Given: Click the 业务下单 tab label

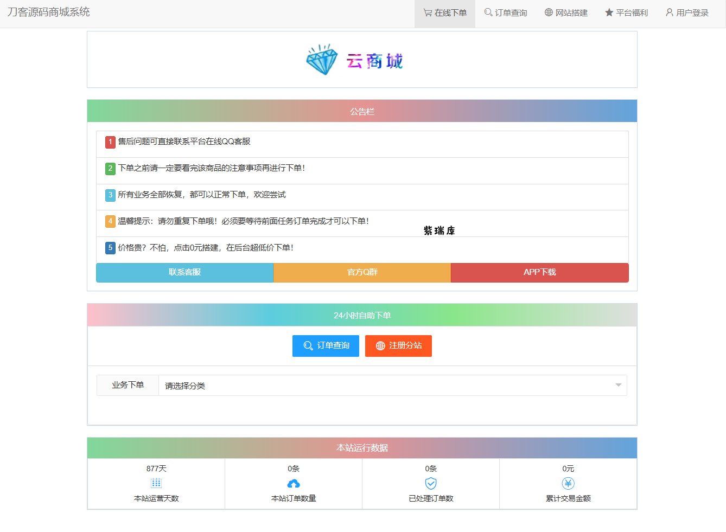Looking at the screenshot, I should [127, 385].
